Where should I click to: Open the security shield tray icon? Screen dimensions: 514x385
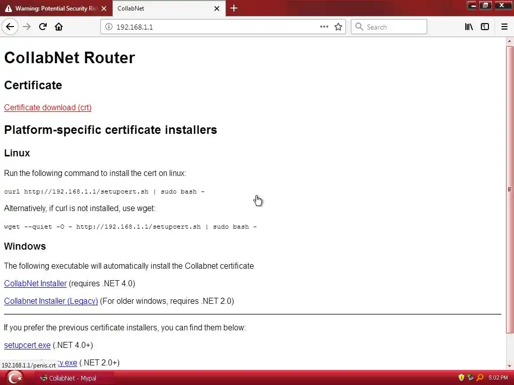tap(461, 378)
